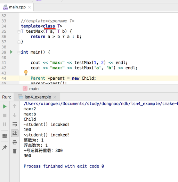This screenshot has height=182, width=178.
Task: Click 'Process finished with exit code 0' text
Action: 64,166
